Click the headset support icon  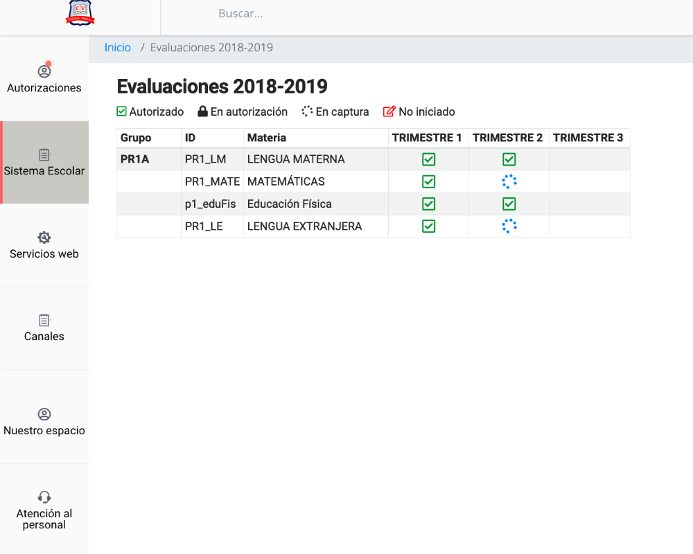click(x=44, y=497)
